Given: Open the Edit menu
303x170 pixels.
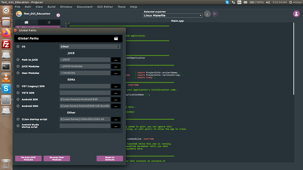Looking at the screenshot, I should pyautogui.click(x=28, y=7).
